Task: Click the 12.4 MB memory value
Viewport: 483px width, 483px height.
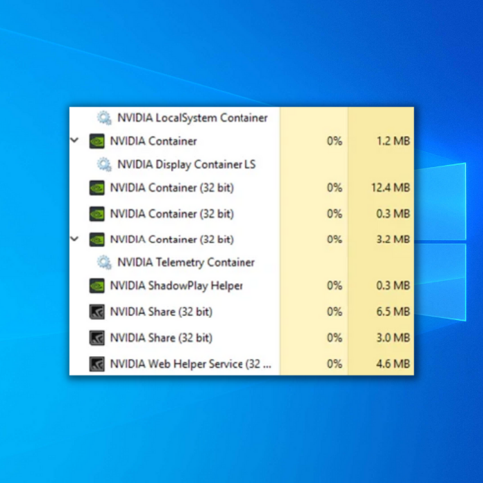Action: tap(391, 188)
